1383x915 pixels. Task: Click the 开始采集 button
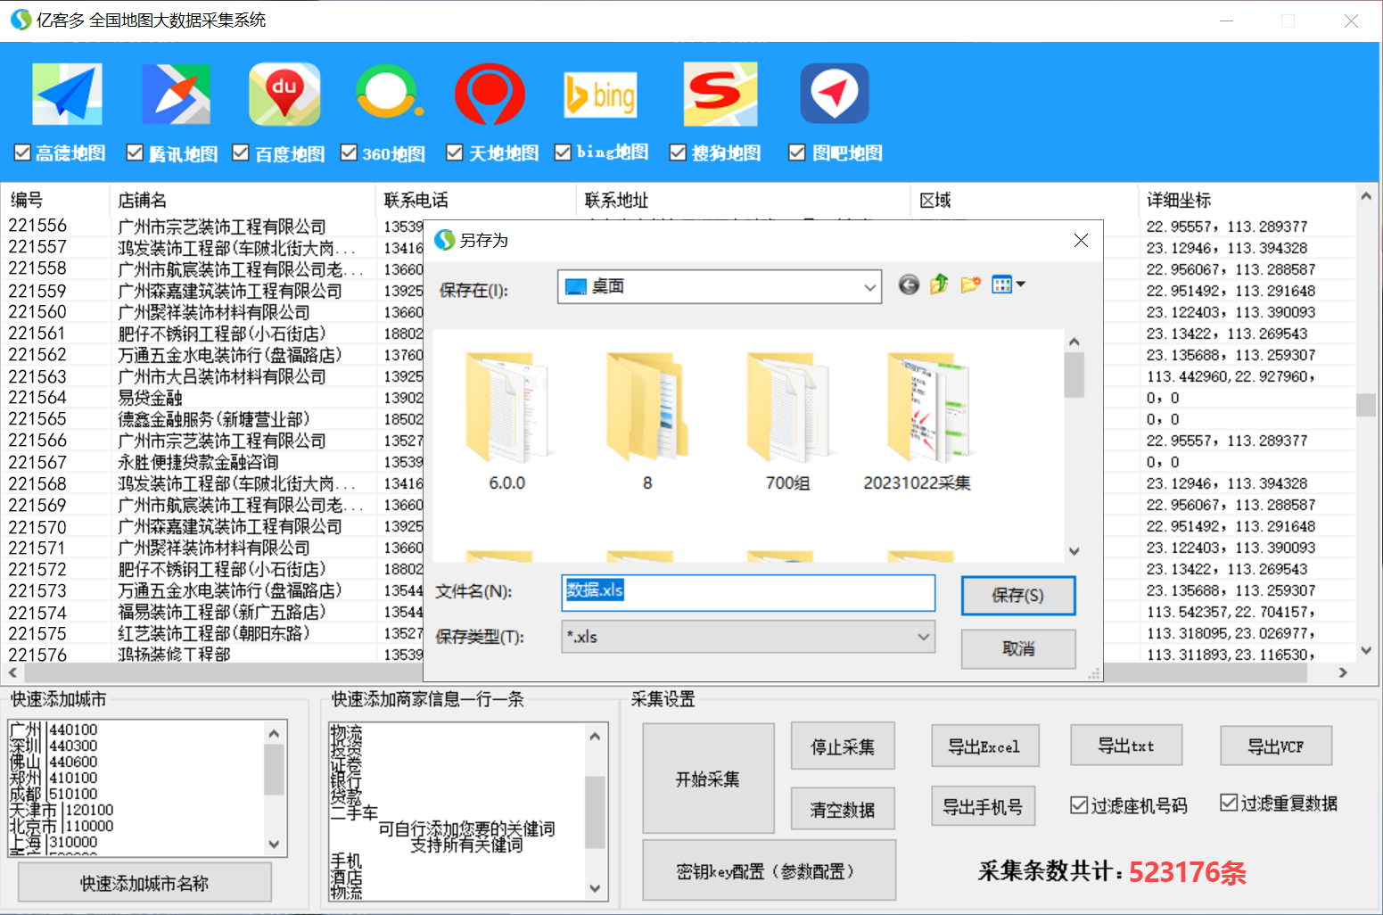[x=708, y=778]
